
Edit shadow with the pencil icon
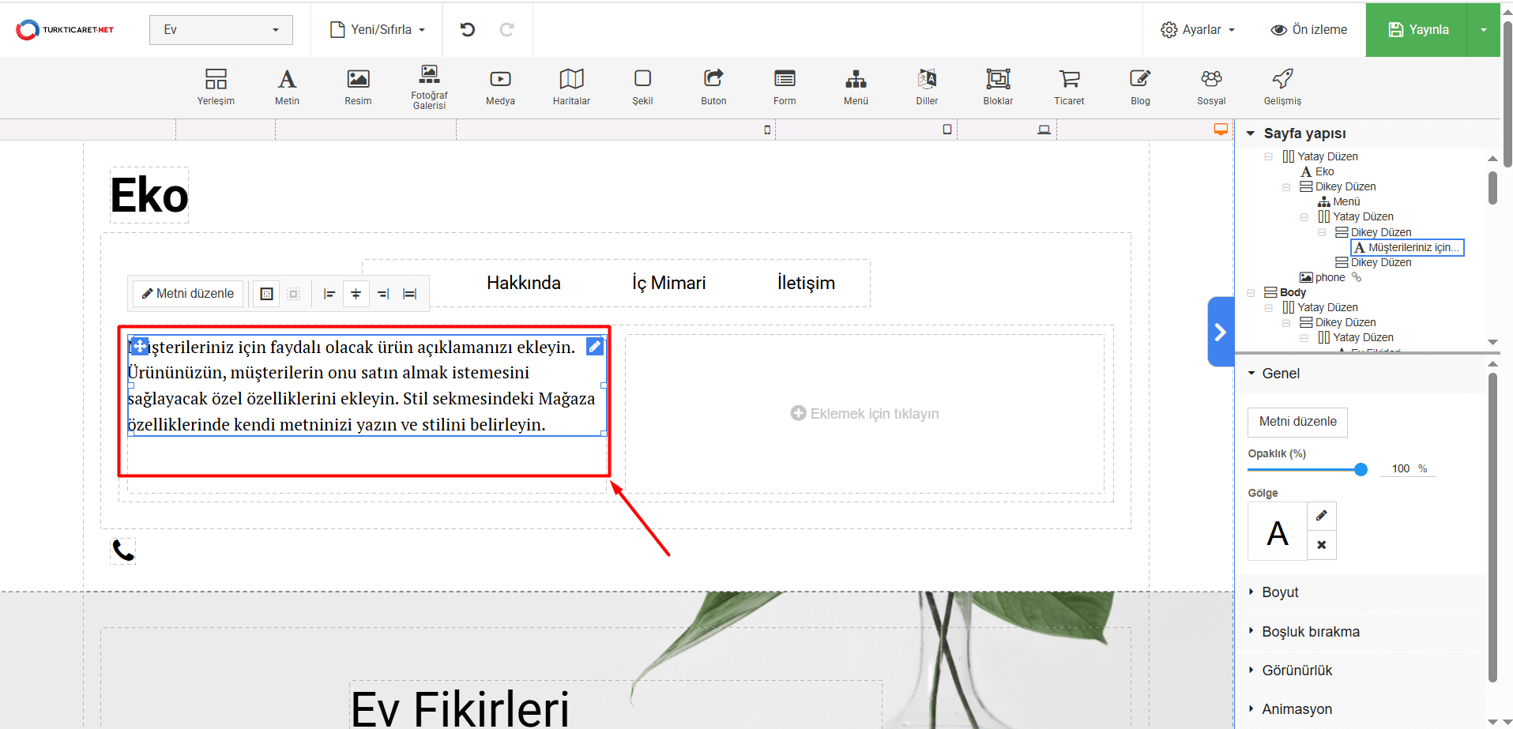click(x=1321, y=516)
